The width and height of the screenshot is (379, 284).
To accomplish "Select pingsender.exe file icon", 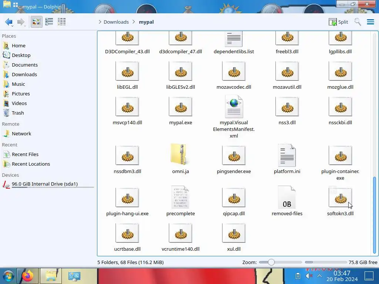I will tap(234, 155).
